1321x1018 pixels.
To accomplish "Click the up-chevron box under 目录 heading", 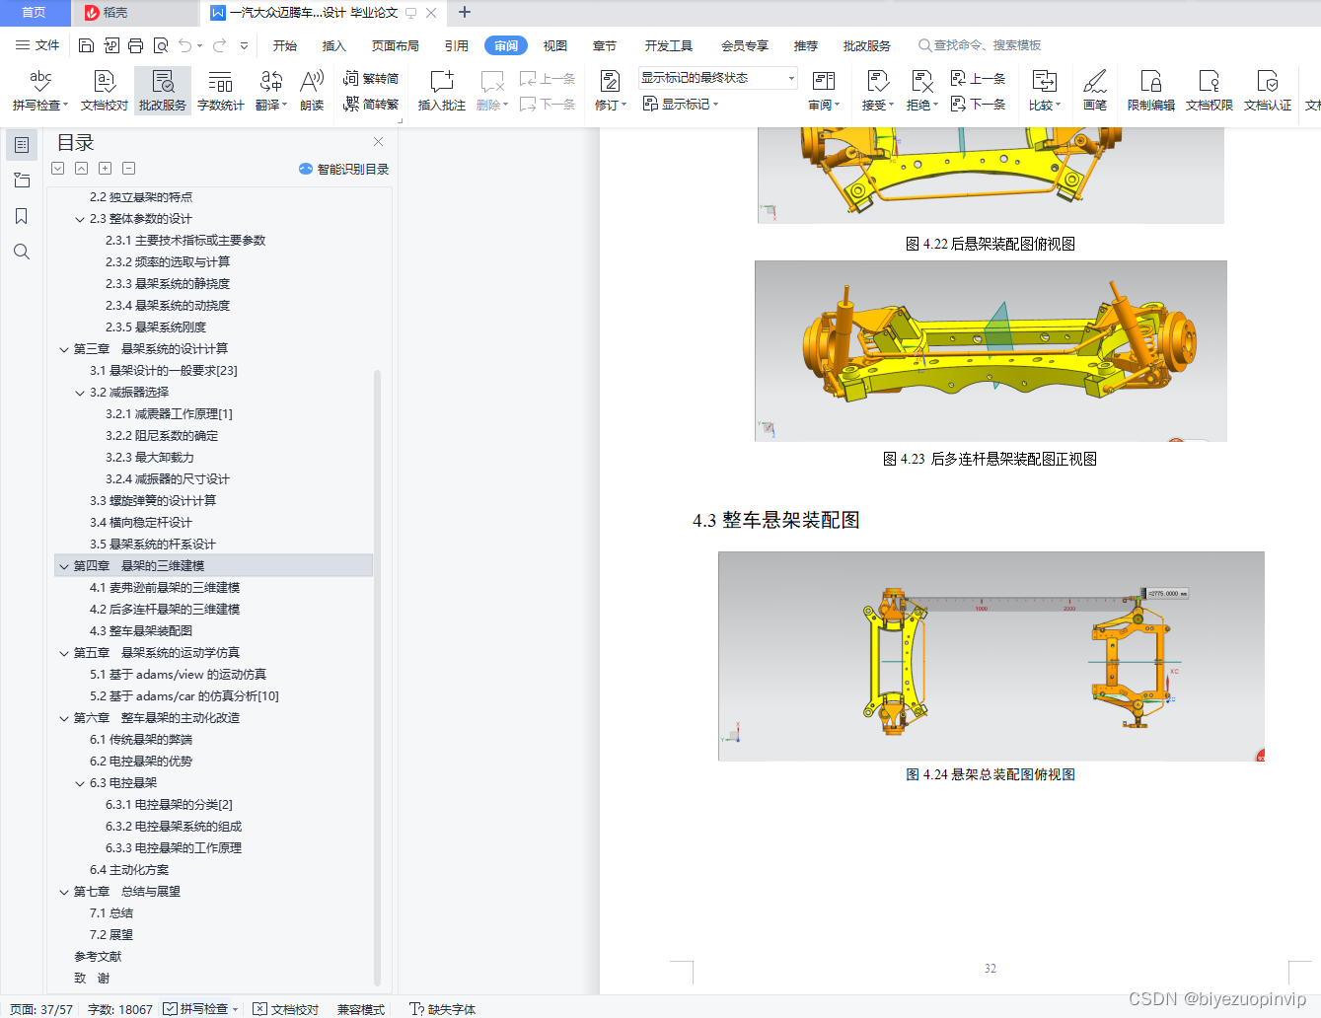I will [82, 169].
